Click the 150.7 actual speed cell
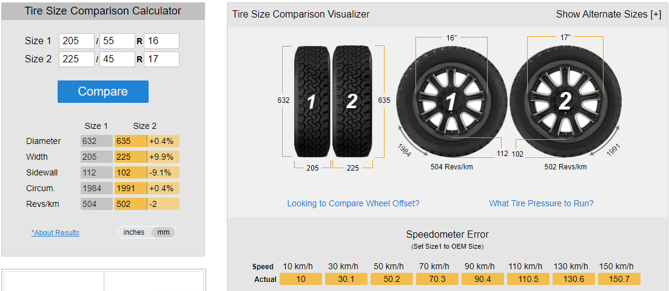 coord(619,279)
